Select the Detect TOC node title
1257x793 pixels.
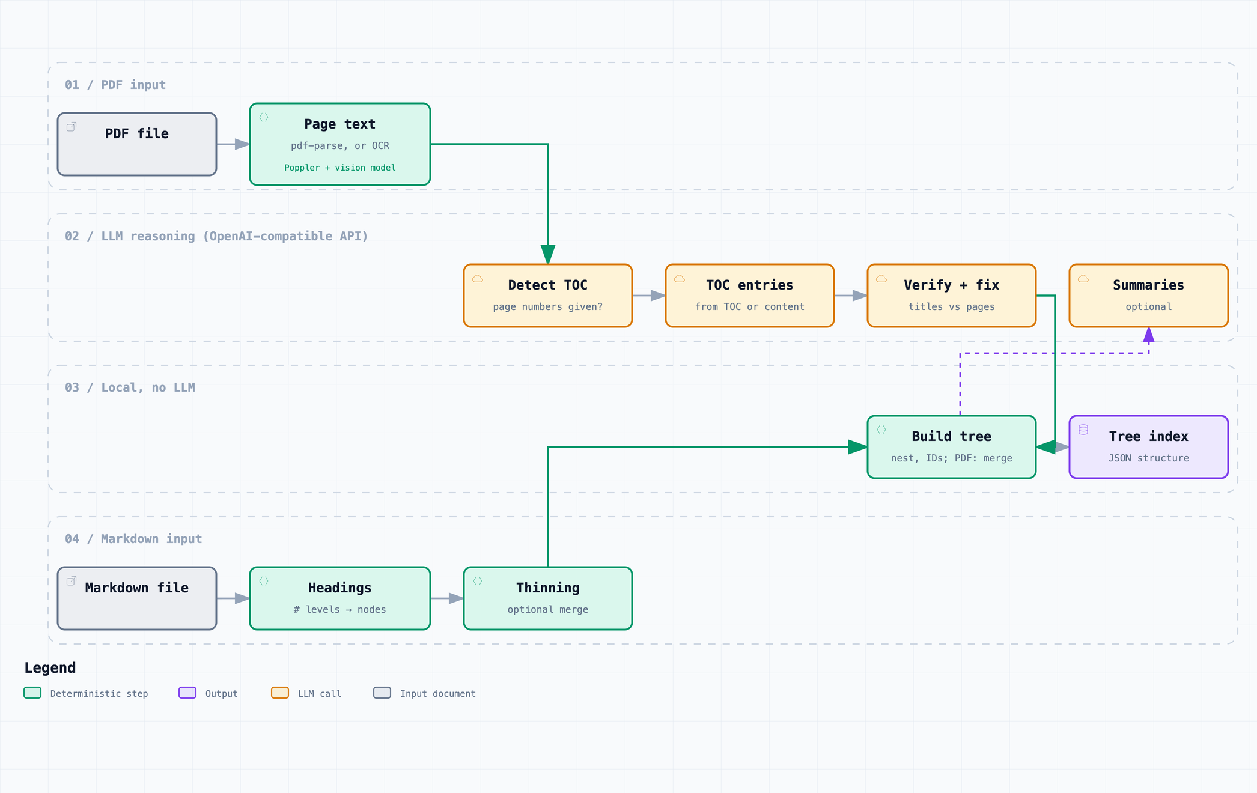[548, 285]
